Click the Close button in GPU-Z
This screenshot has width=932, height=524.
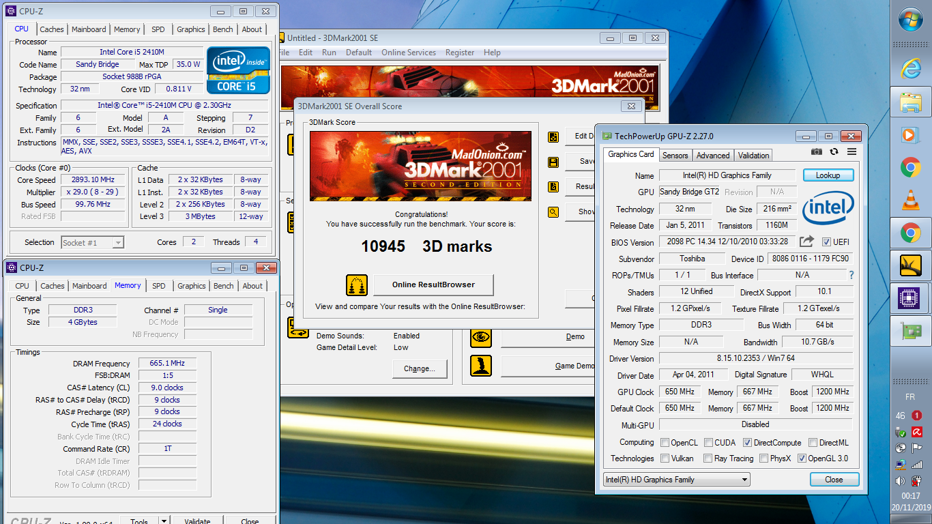(834, 480)
